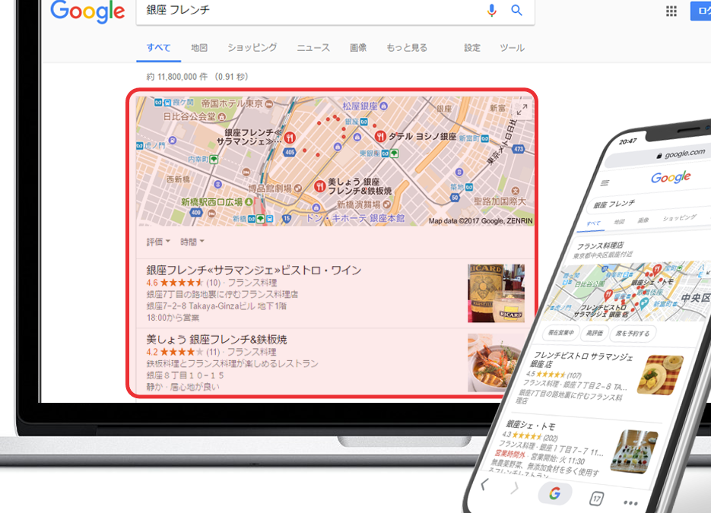The height and width of the screenshot is (513, 711).
Task: Open the 画像 tab on laptop
Action: (x=358, y=48)
